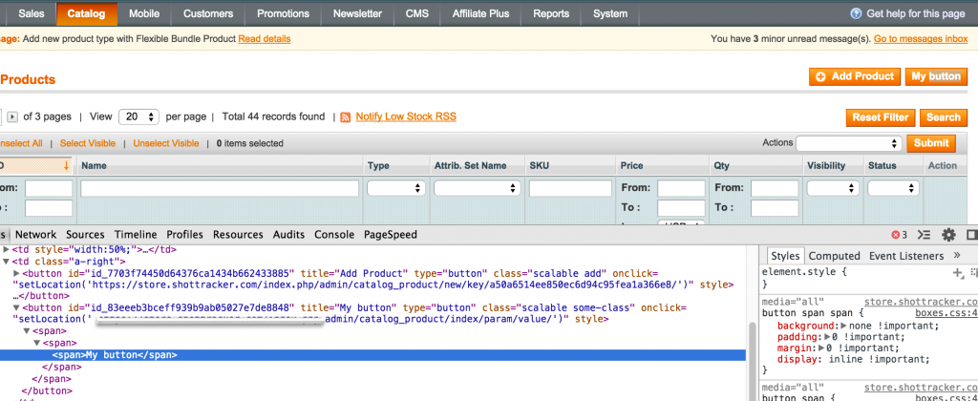
Task: Click the RSS feed icon
Action: (x=346, y=117)
